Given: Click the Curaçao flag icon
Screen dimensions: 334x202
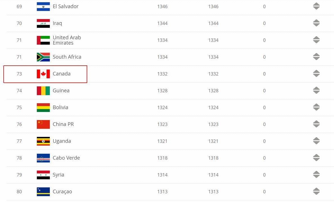Looking at the screenshot, I should point(43,192).
